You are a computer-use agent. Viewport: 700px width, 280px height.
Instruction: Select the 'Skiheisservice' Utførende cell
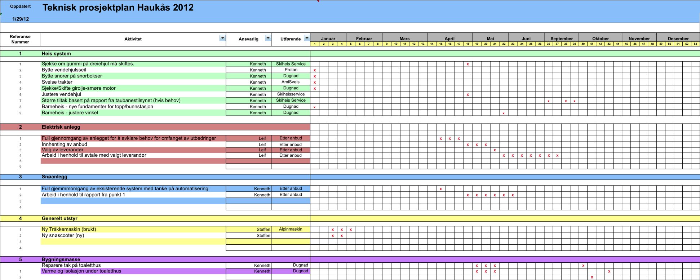point(291,94)
